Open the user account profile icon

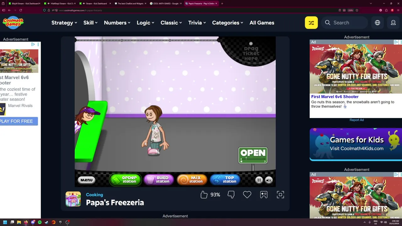tap(393, 23)
